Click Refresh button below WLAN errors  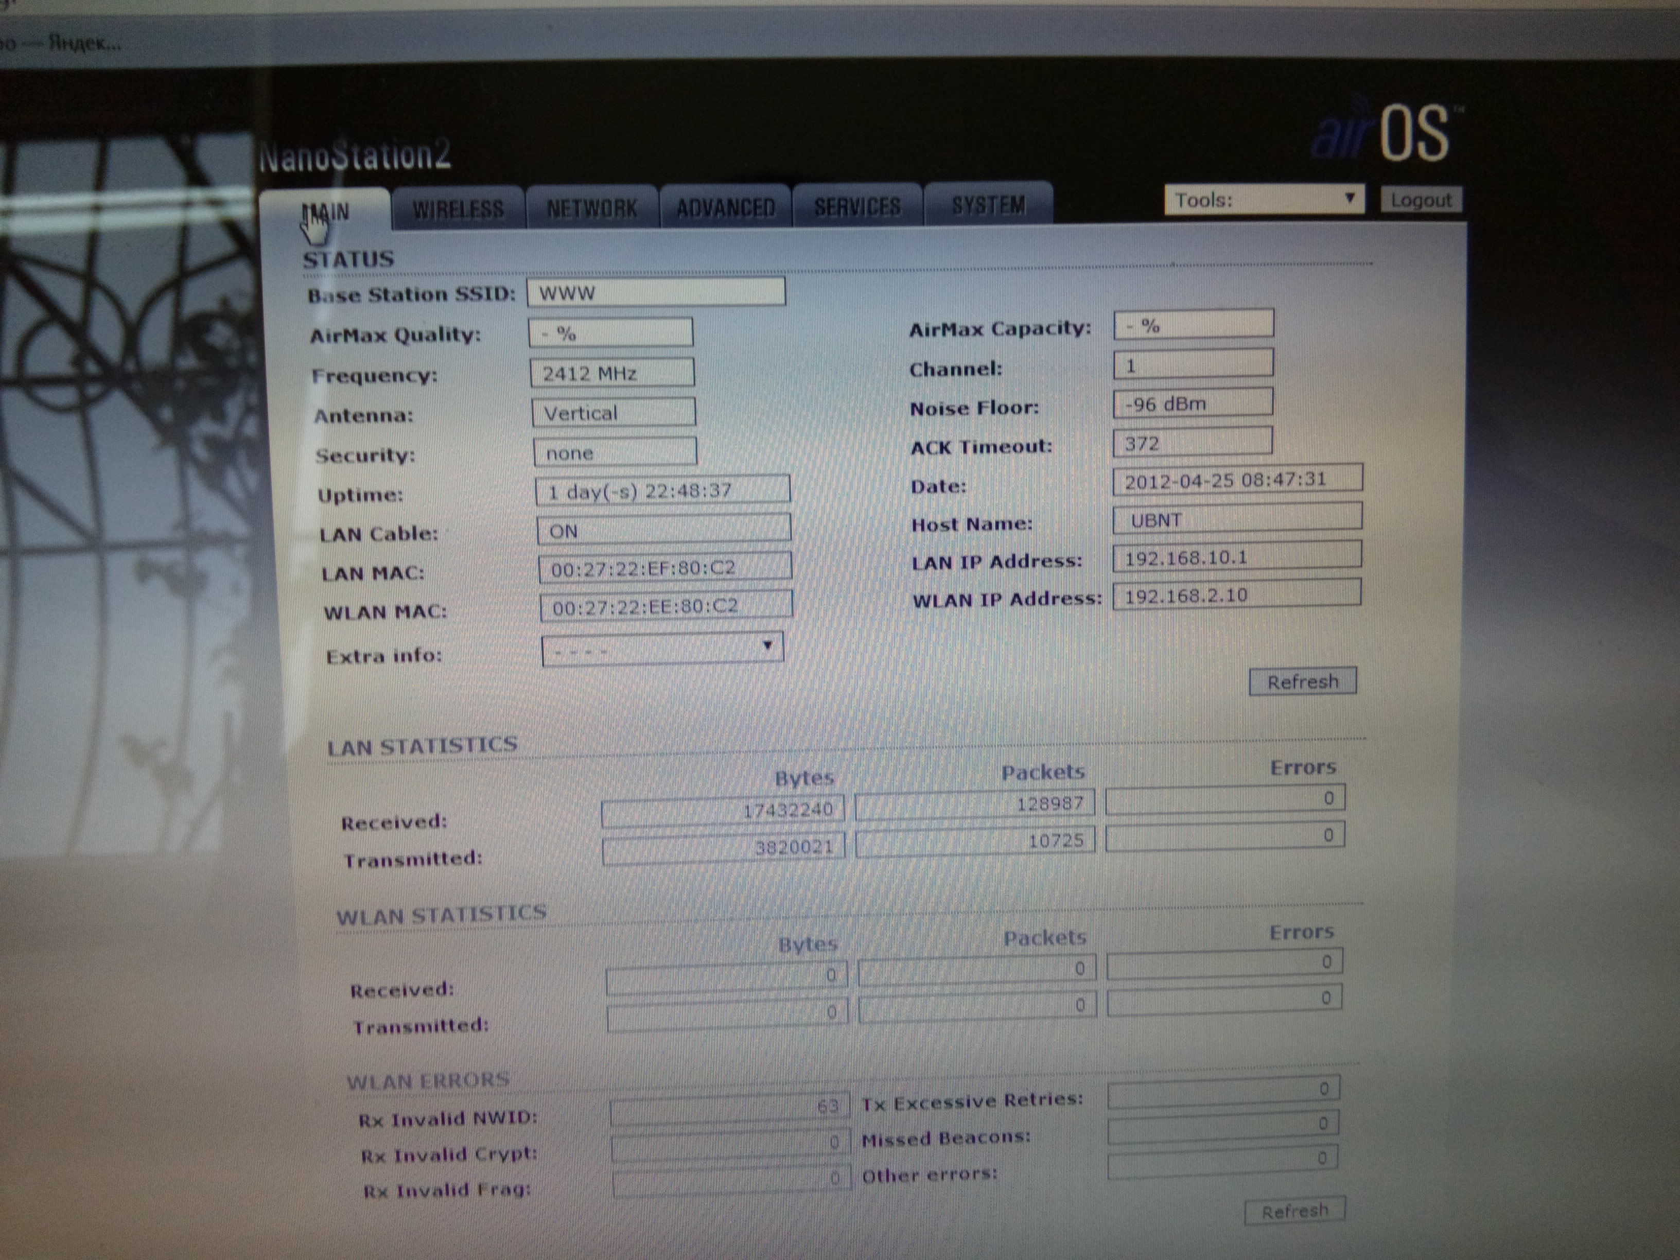tap(1295, 1211)
